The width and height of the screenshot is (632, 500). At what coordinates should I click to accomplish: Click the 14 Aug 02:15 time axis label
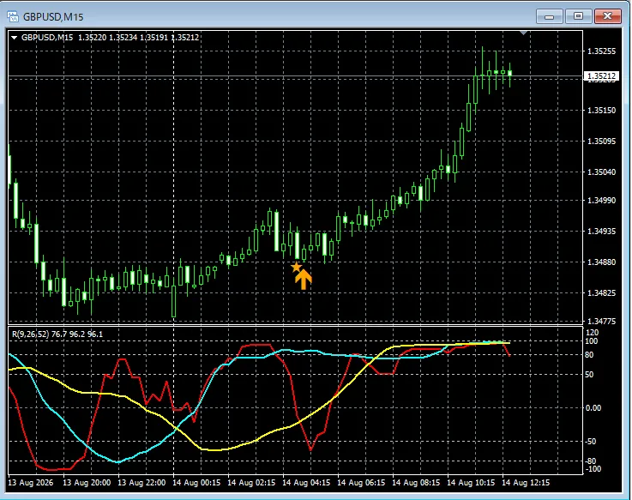coord(251,483)
